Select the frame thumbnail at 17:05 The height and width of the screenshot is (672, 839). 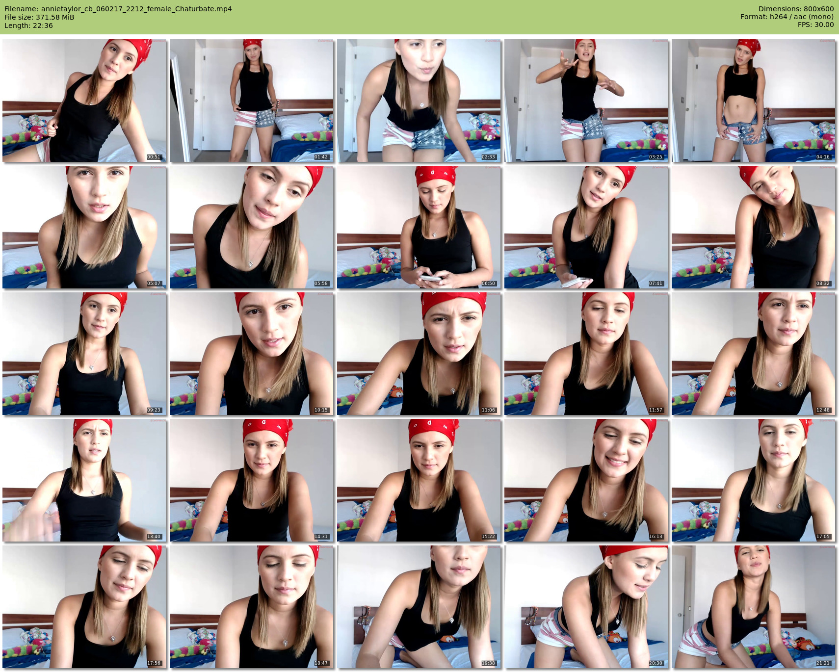754,480
